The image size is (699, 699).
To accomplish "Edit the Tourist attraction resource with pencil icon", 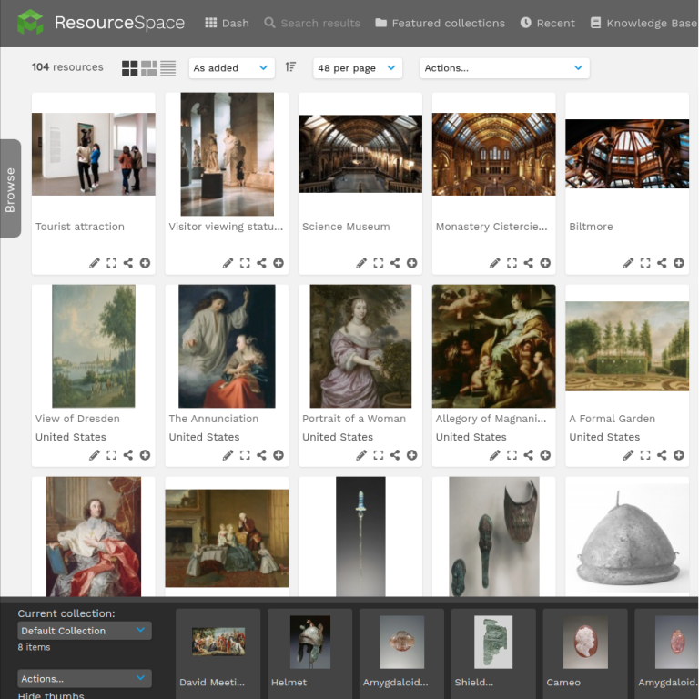I will pos(95,263).
